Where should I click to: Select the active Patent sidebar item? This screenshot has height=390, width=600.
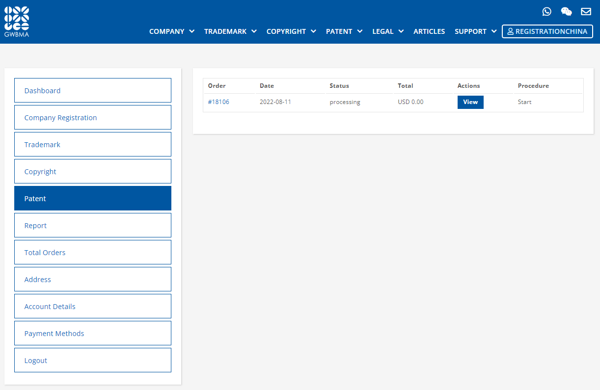click(x=93, y=198)
